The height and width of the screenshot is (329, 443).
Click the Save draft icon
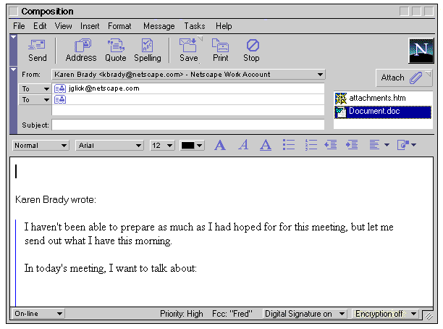click(188, 50)
